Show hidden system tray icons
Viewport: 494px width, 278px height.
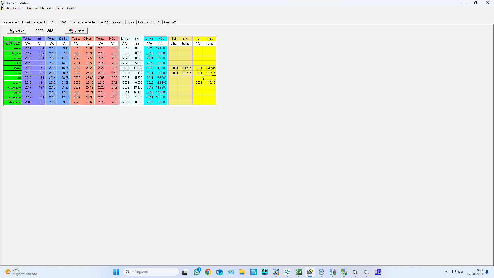(x=446, y=272)
